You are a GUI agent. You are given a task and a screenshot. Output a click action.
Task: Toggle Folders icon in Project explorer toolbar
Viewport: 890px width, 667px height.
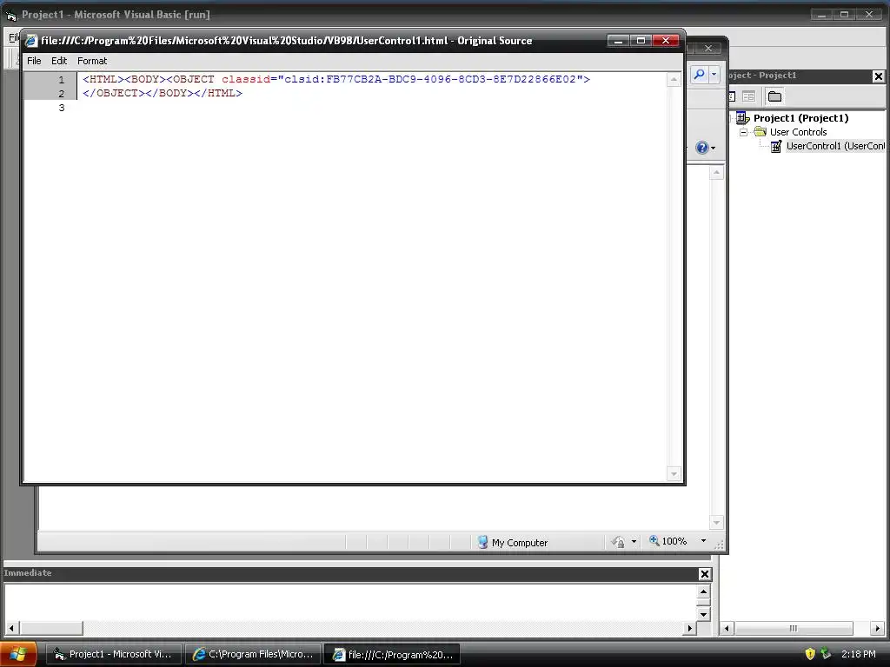774,96
